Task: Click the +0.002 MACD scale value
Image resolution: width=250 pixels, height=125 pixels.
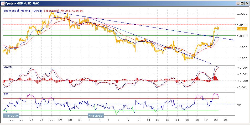Action: (x=242, y=74)
